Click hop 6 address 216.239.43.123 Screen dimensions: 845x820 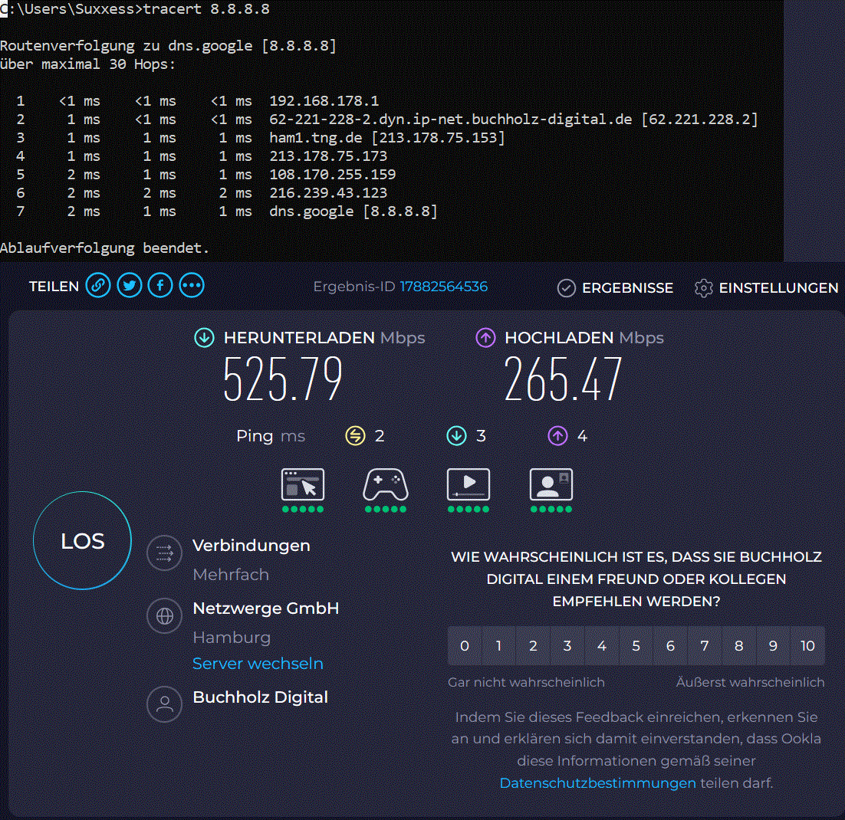[328, 192]
